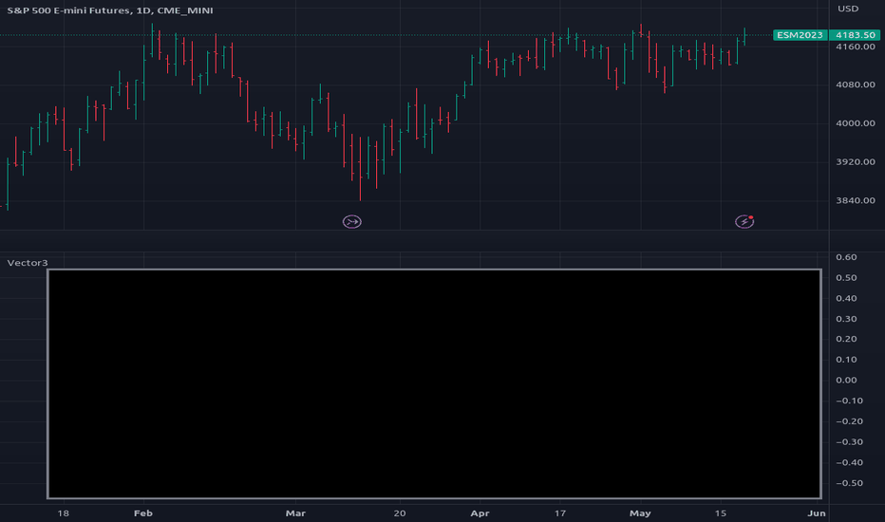885x522 pixels.
Task: Click the Feb date axis label
Action: [x=143, y=513]
